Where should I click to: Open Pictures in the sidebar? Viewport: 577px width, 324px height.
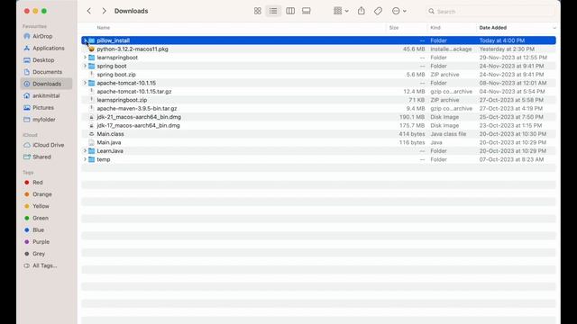point(46,108)
